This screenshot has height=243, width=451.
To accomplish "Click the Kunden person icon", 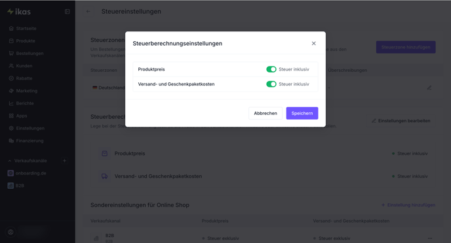I will pyautogui.click(x=11, y=66).
